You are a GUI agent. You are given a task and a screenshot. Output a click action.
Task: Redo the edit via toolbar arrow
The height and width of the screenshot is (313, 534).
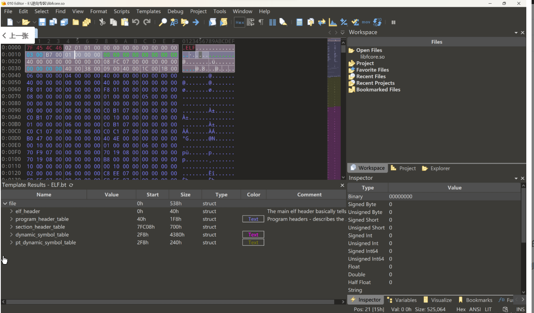pyautogui.click(x=147, y=22)
